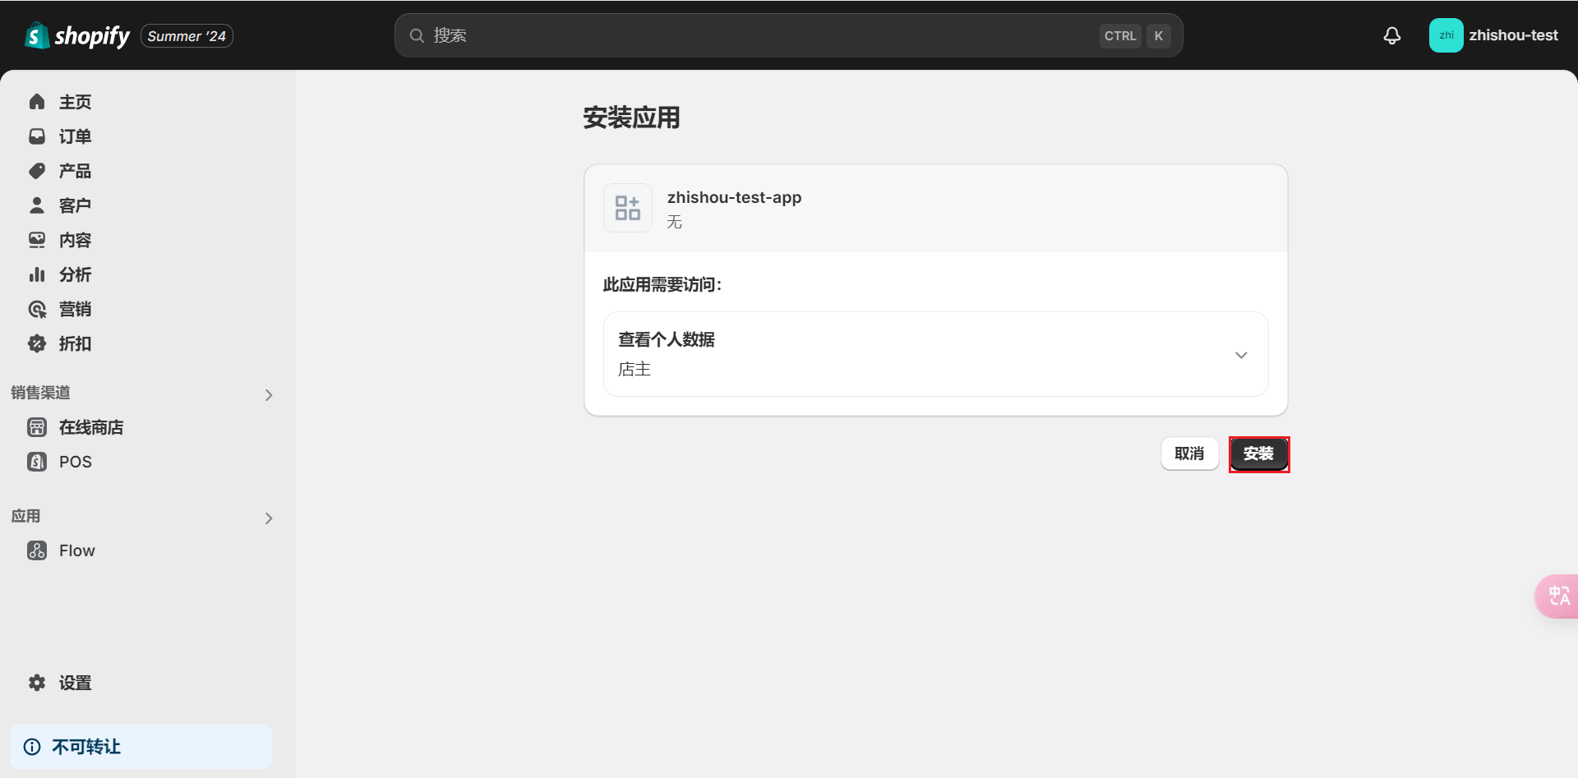The width and height of the screenshot is (1578, 778).
Task: Click the 安装 install button
Action: pyautogui.click(x=1259, y=453)
